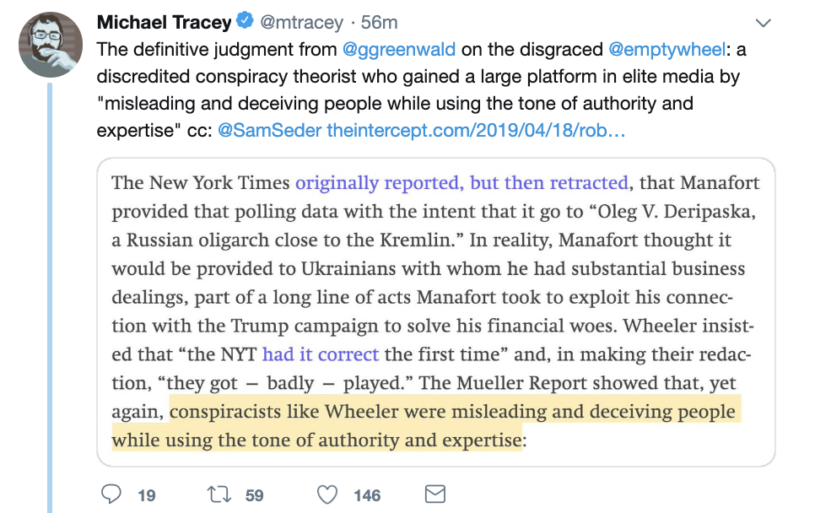The image size is (815, 513).
Task: Open the theintercept.com article link
Action: click(x=476, y=130)
